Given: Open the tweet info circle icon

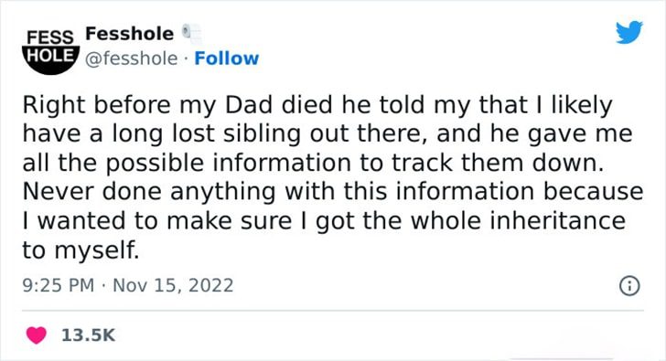Looking at the screenshot, I should point(629,286).
